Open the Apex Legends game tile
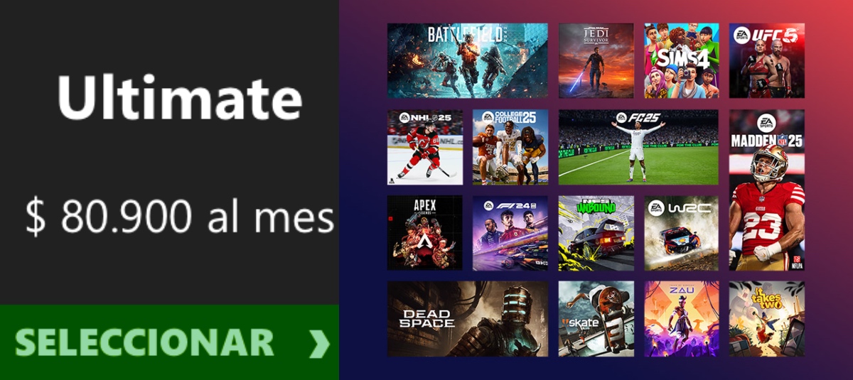Screen dimensions: 853x380 coord(424,233)
